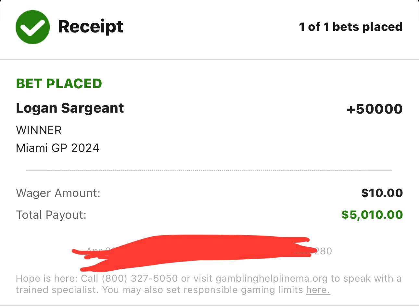Click the '1 of 1 bets placed' label
Image resolution: width=419 pixels, height=307 pixels.
click(x=350, y=27)
